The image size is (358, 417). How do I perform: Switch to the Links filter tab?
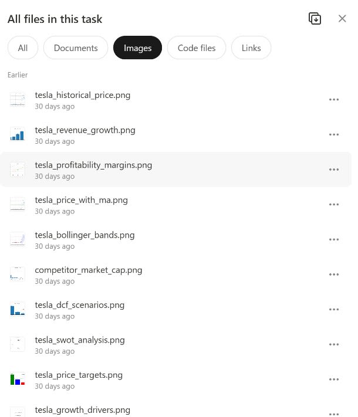tap(251, 48)
